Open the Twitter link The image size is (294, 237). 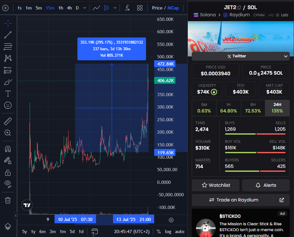[237, 56]
